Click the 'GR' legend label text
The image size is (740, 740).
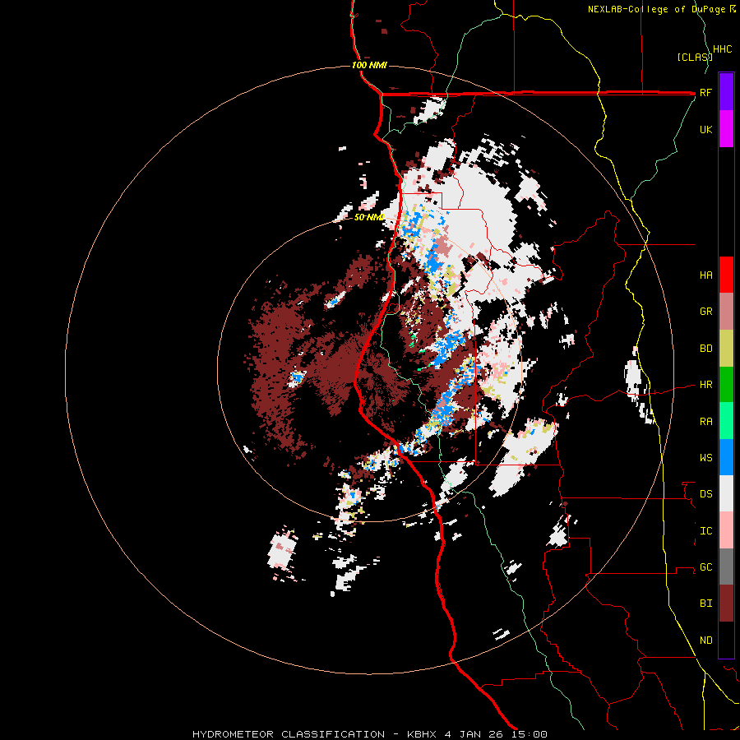pos(705,312)
